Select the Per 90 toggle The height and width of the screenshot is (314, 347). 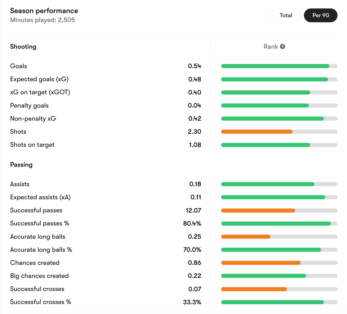pos(320,15)
